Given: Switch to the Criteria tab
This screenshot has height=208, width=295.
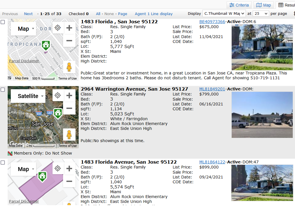Looking at the screenshot, I should 239,5.
